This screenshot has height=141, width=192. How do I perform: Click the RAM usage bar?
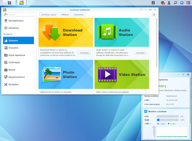coord(168,120)
